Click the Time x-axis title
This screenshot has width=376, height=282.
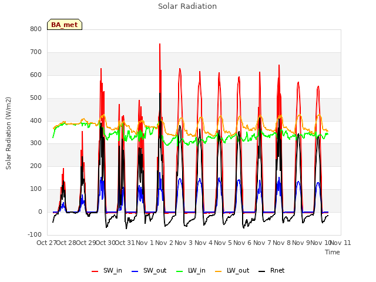coord(333,252)
